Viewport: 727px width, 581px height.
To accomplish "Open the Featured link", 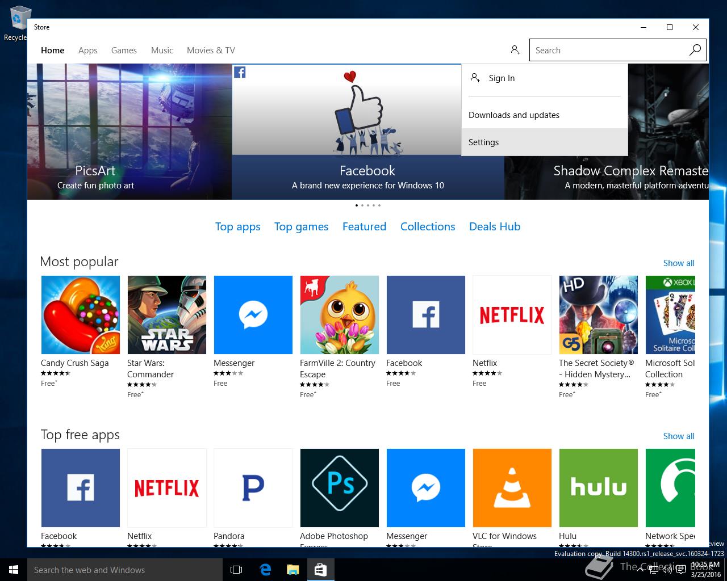I will click(x=364, y=226).
